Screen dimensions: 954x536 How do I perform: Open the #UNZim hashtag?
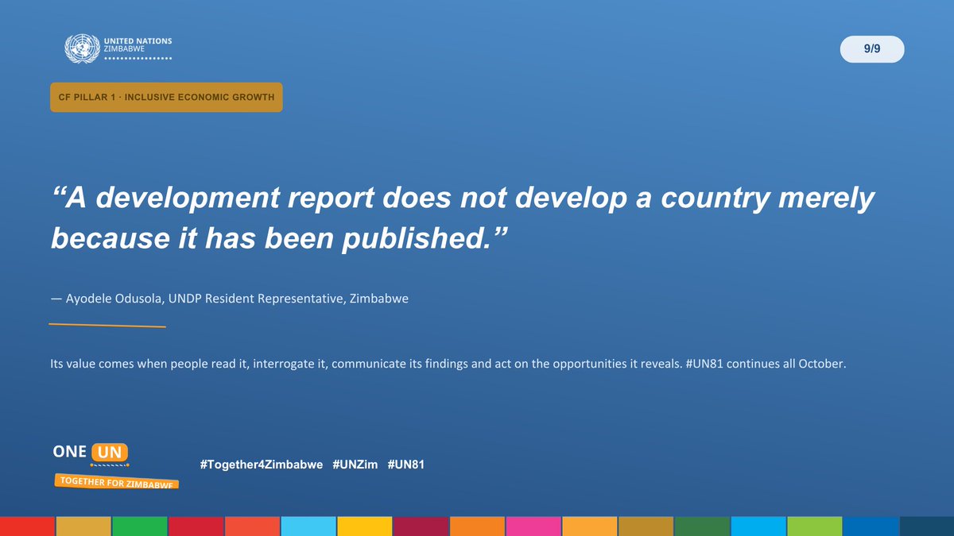point(355,465)
